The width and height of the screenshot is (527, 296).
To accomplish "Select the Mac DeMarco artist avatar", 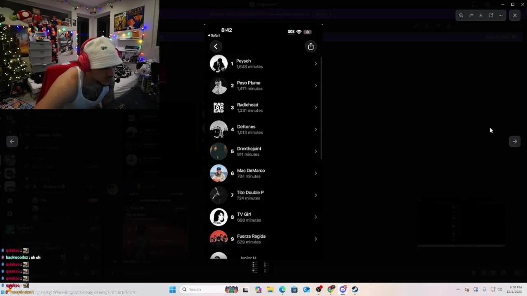I will (x=219, y=173).
